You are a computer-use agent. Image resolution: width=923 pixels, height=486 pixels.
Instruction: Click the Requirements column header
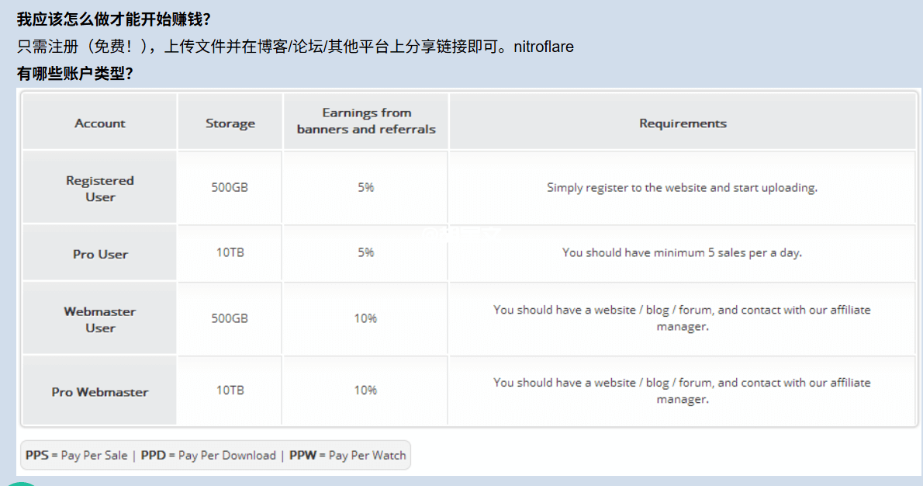(x=683, y=123)
